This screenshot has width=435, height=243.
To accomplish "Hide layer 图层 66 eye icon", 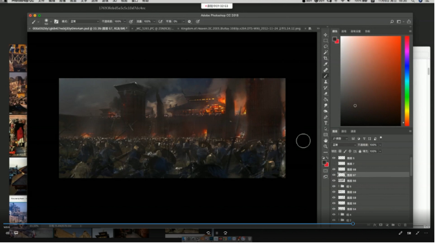I will click(x=334, y=181).
